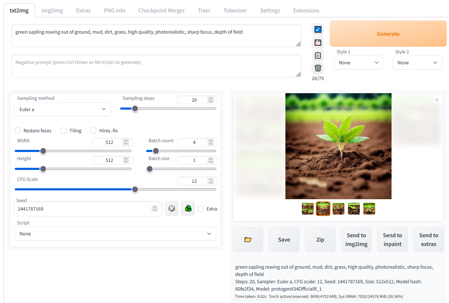Clear the prompt with the trash icon
The image size is (449, 303).
(318, 68)
